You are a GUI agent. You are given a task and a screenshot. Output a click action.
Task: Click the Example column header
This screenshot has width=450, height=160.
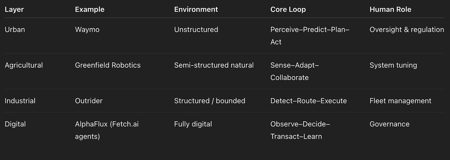(90, 10)
